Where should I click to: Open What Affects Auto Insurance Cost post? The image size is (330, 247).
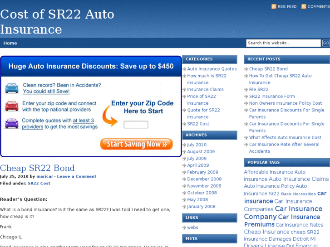tap(285, 137)
